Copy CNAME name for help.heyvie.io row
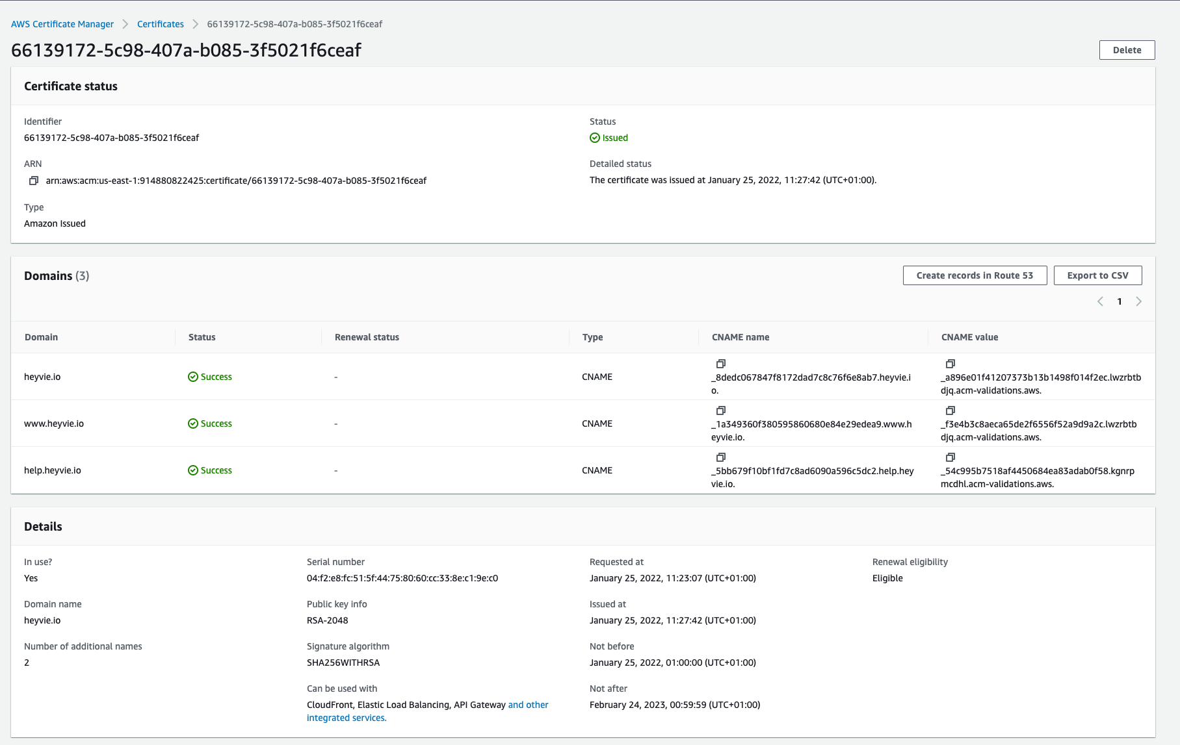The width and height of the screenshot is (1180, 745). [721, 457]
